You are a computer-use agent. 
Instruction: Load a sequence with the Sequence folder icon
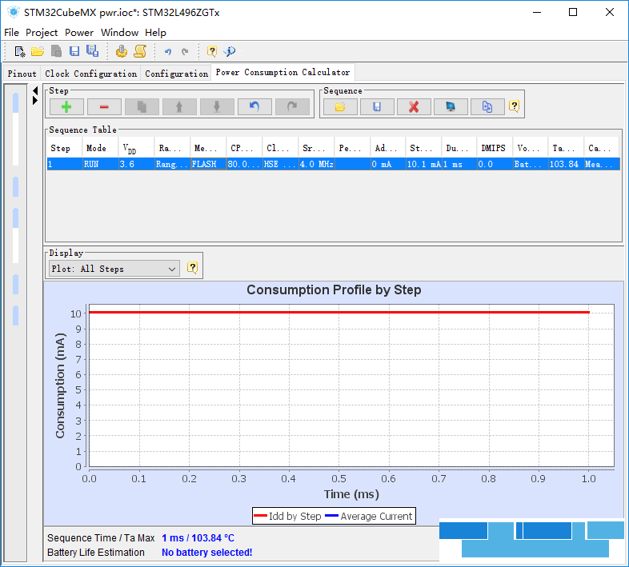tap(340, 106)
